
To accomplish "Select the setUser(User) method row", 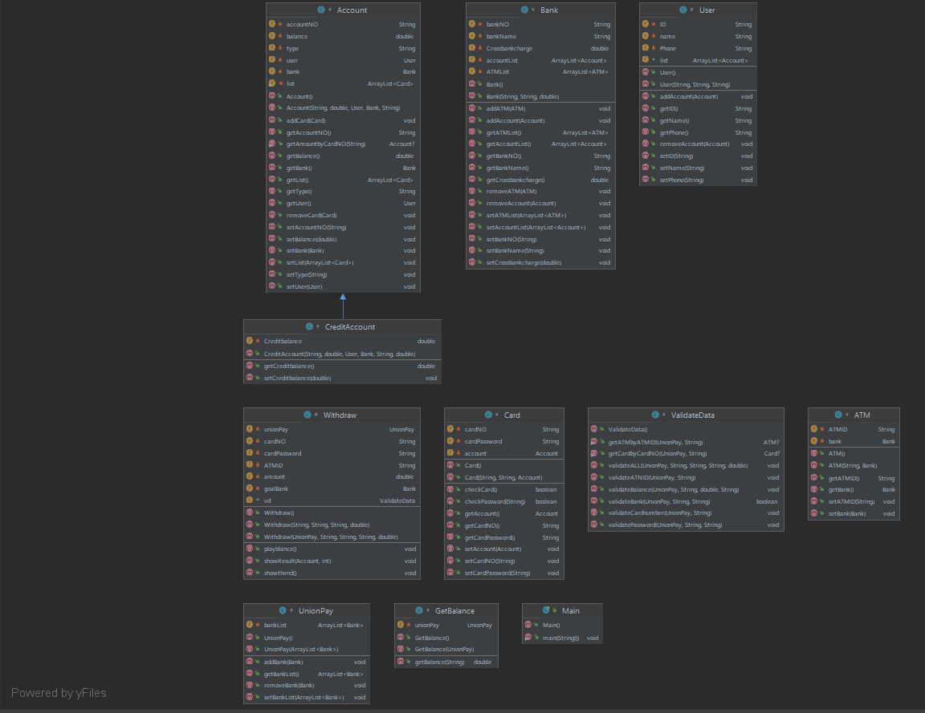I will click(x=344, y=286).
